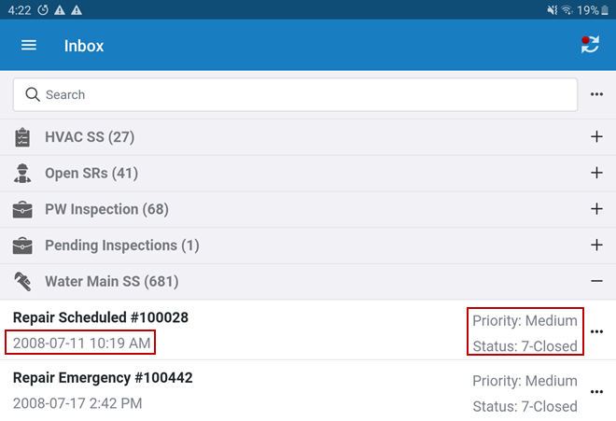Click the Water Main SS wrench icon

pos(22,281)
